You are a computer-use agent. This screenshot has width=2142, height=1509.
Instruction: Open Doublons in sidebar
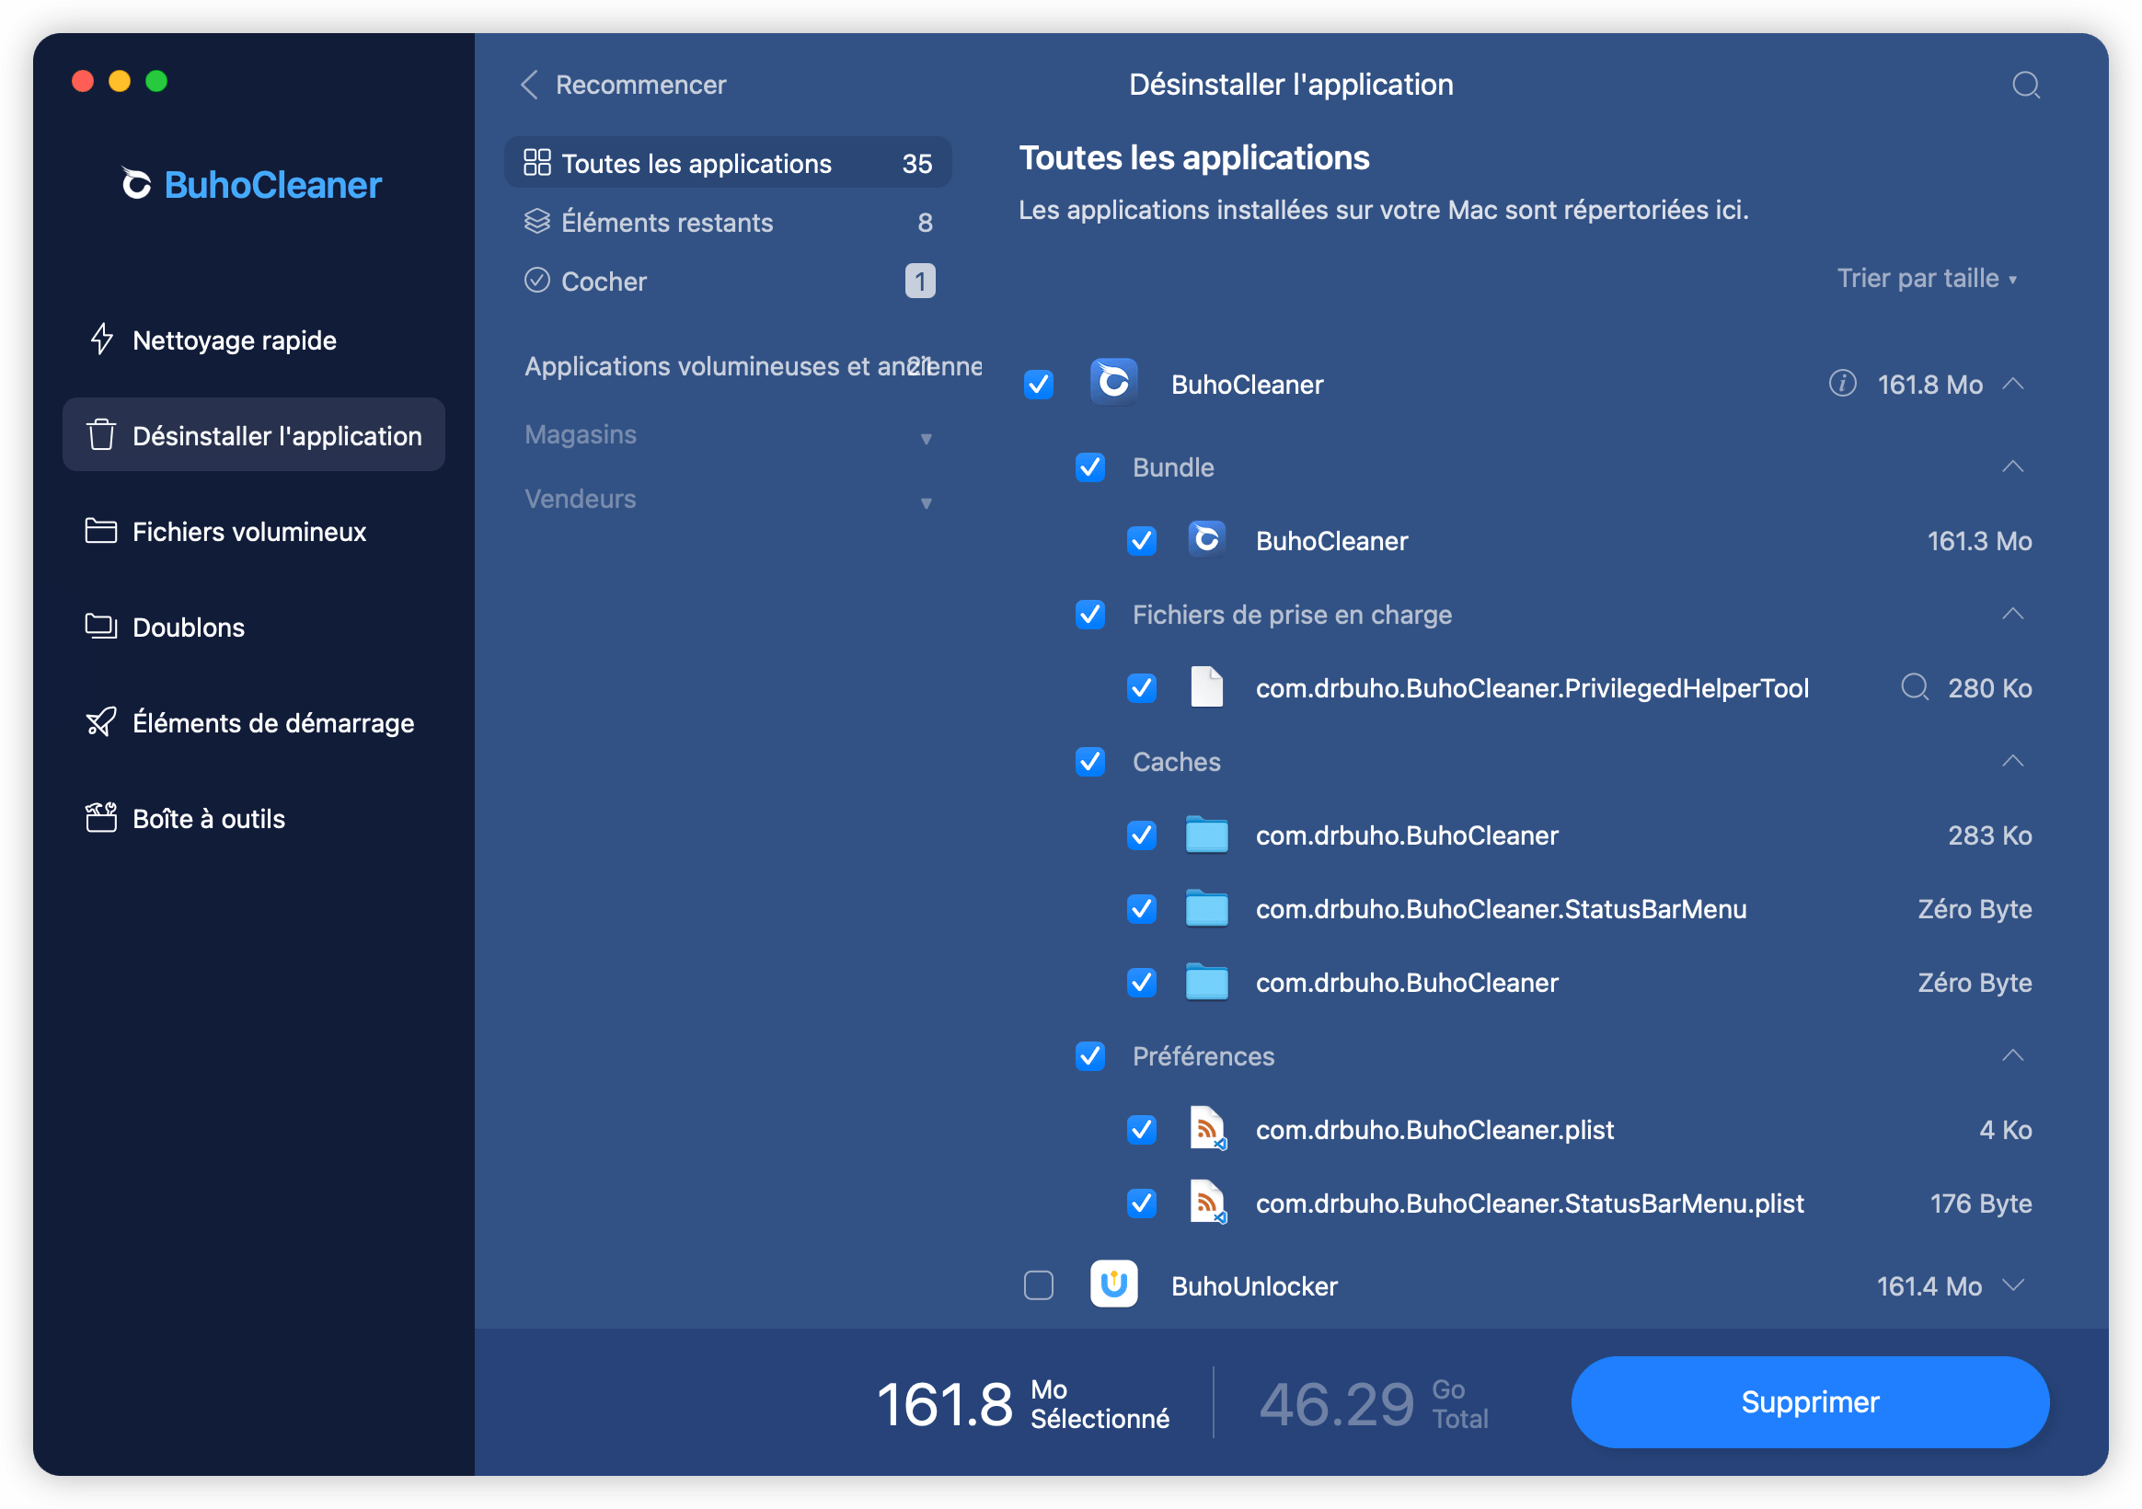point(253,628)
